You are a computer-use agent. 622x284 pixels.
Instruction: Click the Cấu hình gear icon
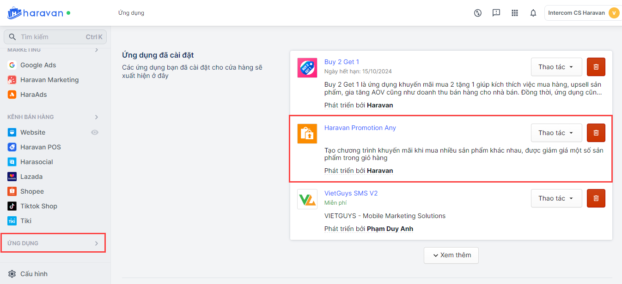pos(12,274)
